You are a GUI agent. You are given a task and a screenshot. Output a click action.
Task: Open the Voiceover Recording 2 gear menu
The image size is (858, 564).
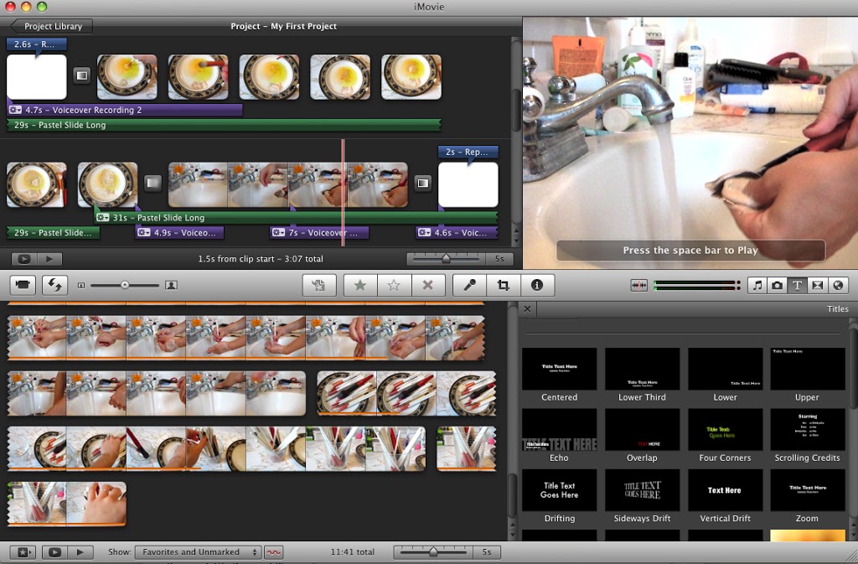[15, 110]
